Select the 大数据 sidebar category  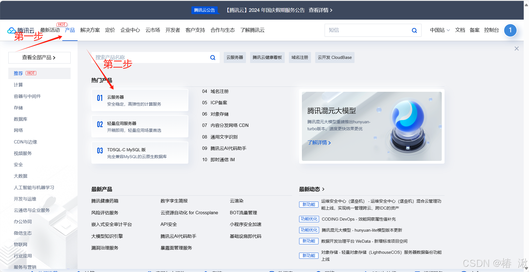tap(20, 176)
